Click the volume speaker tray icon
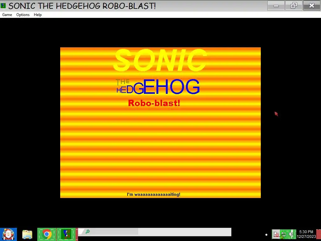Viewport: 321px width, 241px height. (291, 234)
